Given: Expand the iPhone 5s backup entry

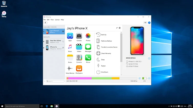Looking at the screenshot, I should pos(44,48).
